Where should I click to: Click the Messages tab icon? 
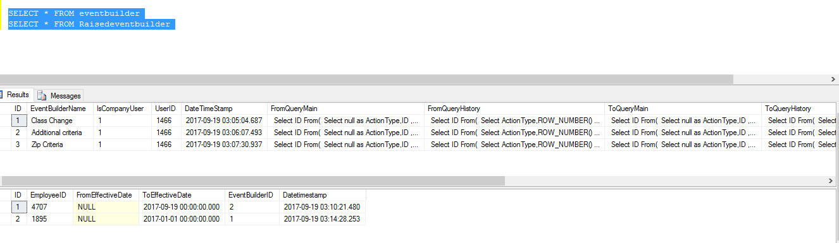coord(42,95)
